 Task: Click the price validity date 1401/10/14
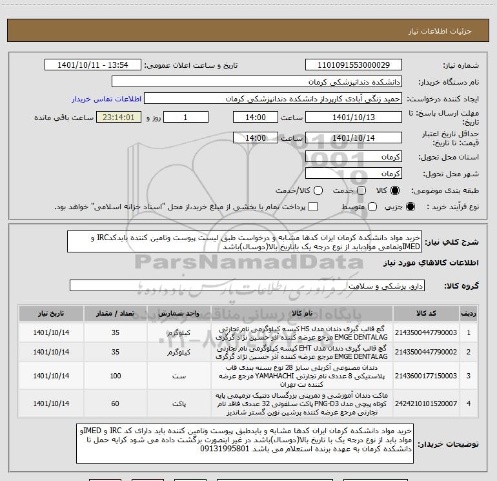click(354, 138)
